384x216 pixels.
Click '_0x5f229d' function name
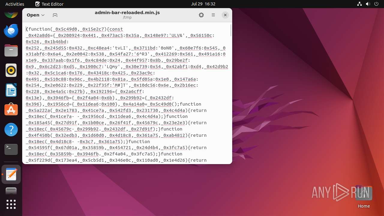click(x=38, y=160)
